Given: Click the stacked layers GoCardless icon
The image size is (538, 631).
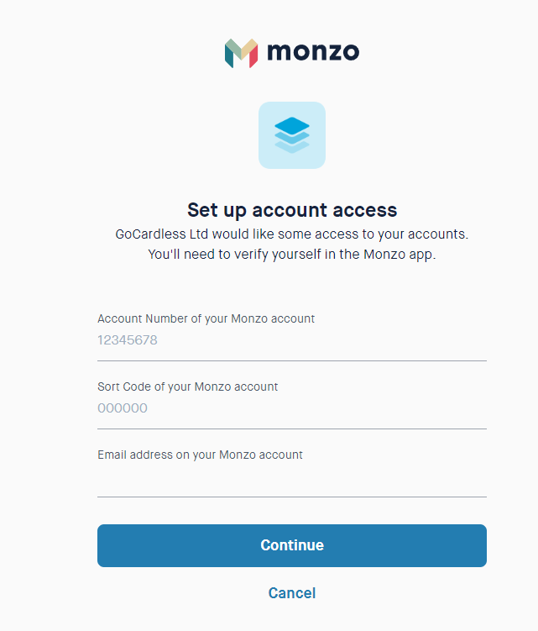Looking at the screenshot, I should [292, 135].
